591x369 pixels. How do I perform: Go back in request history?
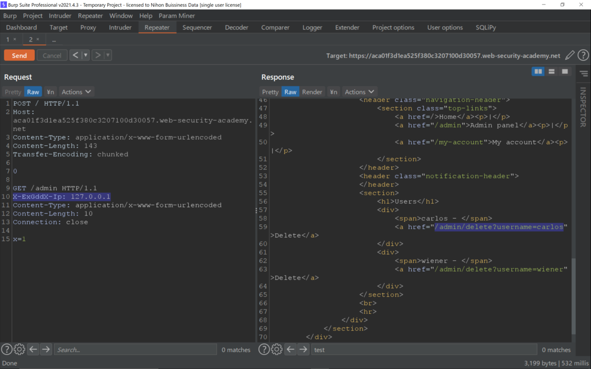click(75, 55)
